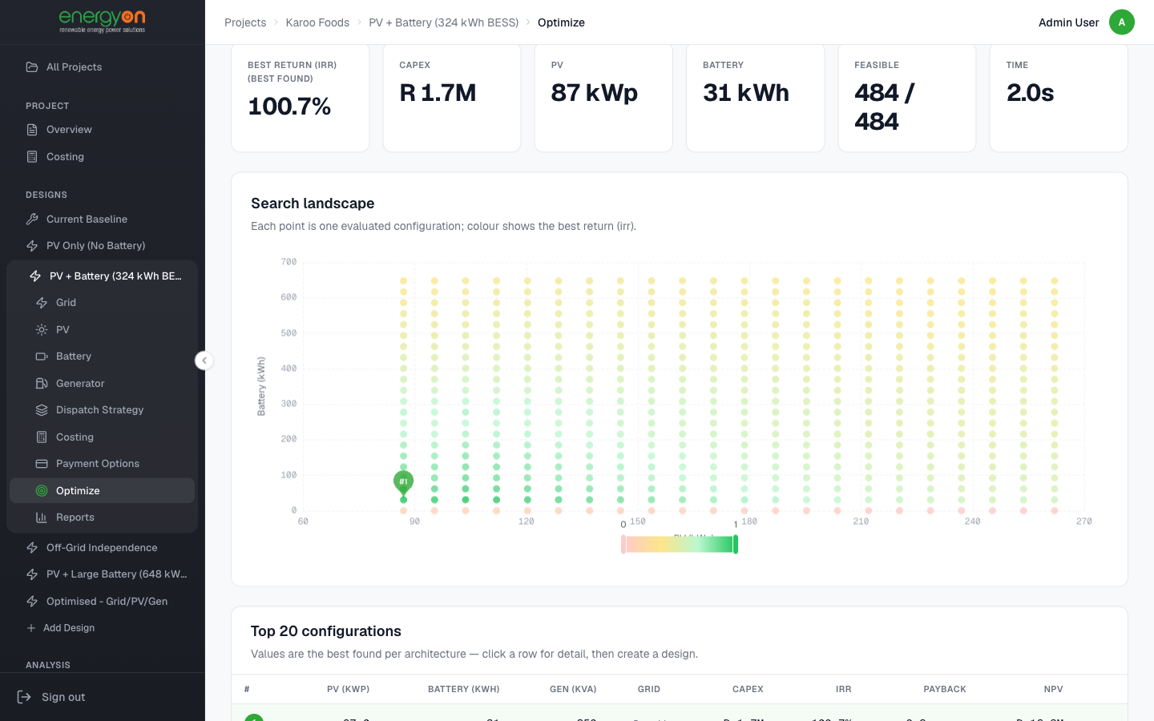
Task: Click the PV (KWP) column header
Action: [x=348, y=689]
